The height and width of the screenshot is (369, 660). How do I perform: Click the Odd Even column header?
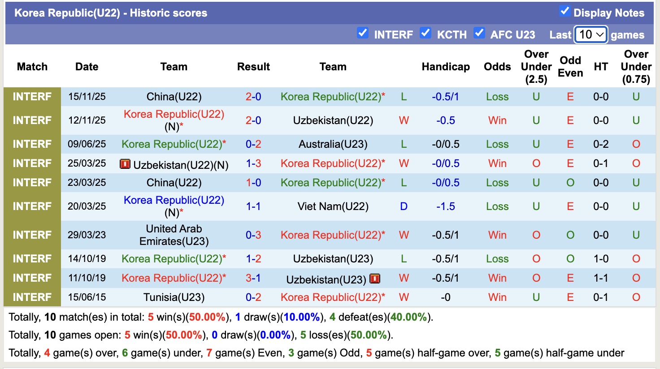click(x=570, y=67)
